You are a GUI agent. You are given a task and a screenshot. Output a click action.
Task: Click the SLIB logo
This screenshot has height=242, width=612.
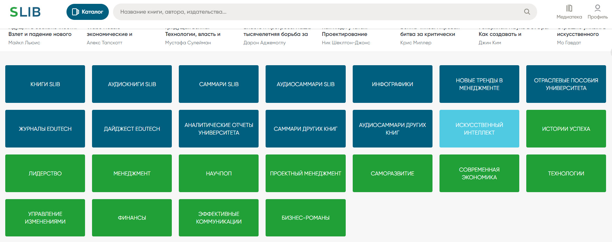[x=25, y=12]
